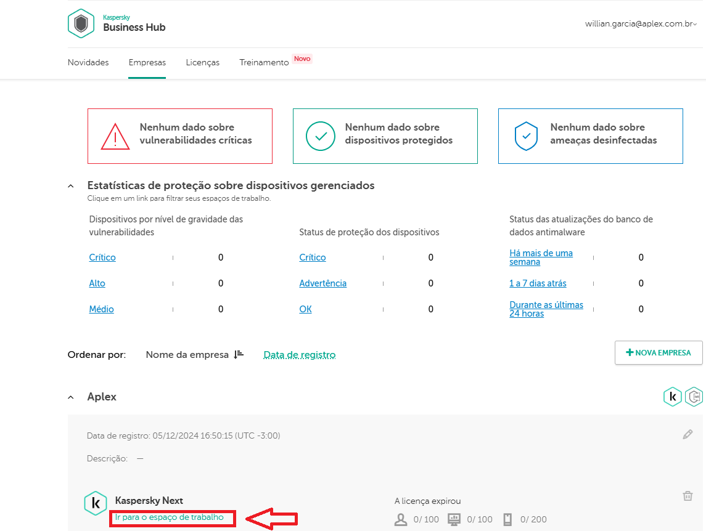Click the Kaspersky k hexagon icon in Aplex header
Image resolution: width=706 pixels, height=531 pixels.
tap(673, 397)
